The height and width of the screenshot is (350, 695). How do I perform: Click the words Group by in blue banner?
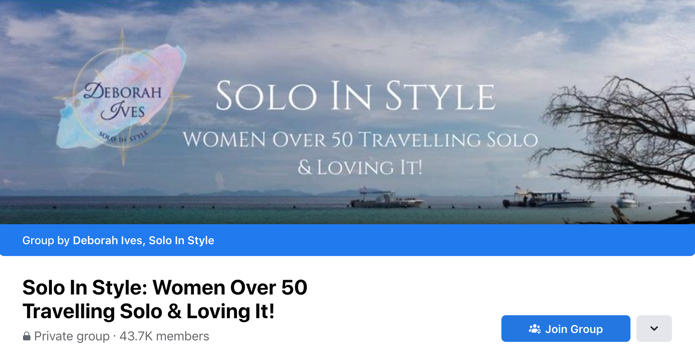tap(46, 240)
